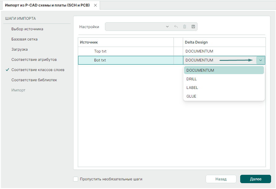Toggle the 'Пропустить необязательные шаги' checkbox
The image size is (276, 189).
[x=76, y=179]
